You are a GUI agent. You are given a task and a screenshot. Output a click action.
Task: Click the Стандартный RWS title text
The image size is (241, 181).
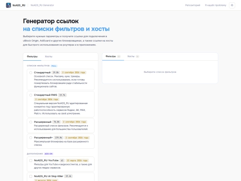pyautogui.click(x=46, y=95)
